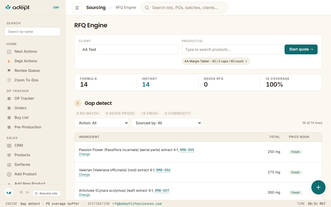Viewport: 331px width, 207px height.
Task: Click the Surfaces layout icon
Action: (x=9, y=165)
